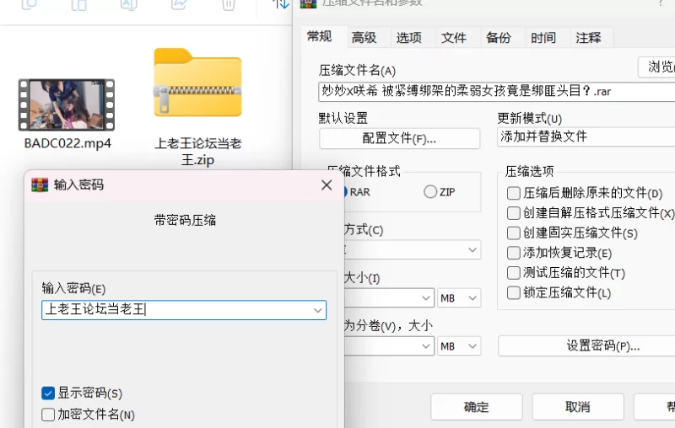Click the delete trash icon in Explorer toolbar
The height and width of the screenshot is (428, 675).
[229, 4]
